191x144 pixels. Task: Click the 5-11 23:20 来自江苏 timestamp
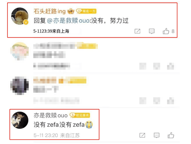pos(57,135)
